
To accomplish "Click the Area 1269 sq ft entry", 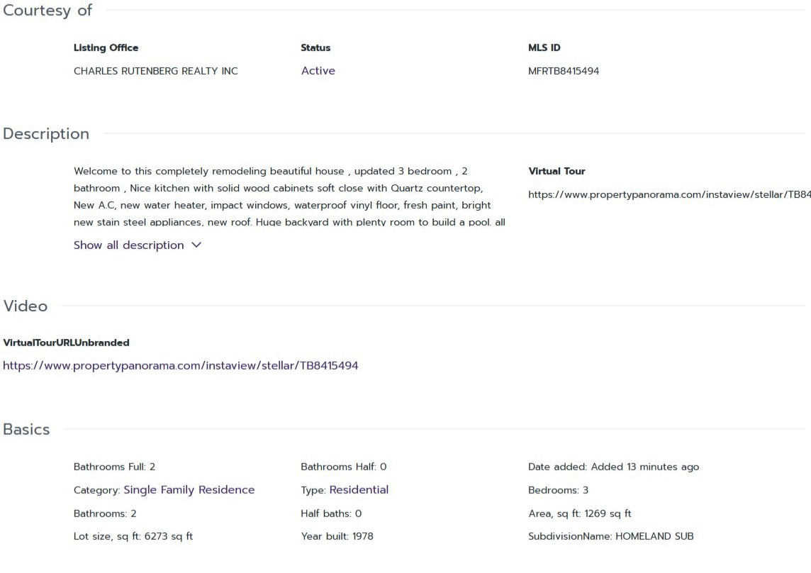I will click(579, 513).
